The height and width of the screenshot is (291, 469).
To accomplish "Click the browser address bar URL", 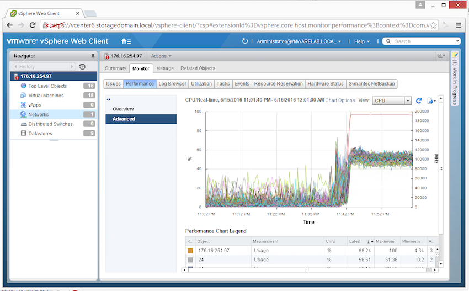I will point(239,25).
